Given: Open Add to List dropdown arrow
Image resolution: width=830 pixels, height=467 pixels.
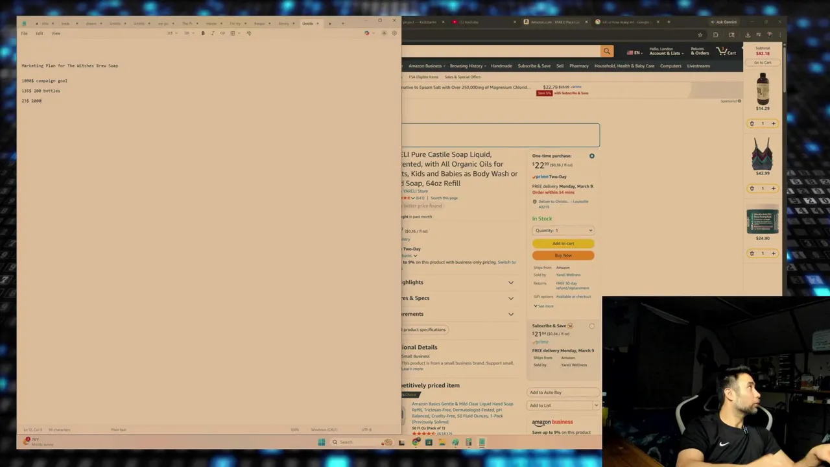Looking at the screenshot, I should click(x=596, y=405).
